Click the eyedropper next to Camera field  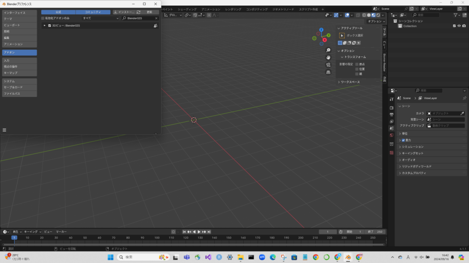click(462, 113)
